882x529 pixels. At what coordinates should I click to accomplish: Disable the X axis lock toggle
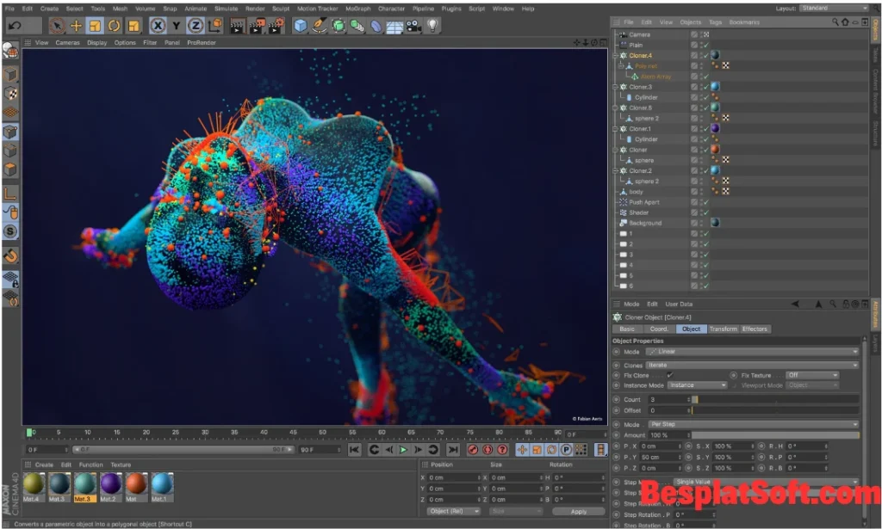[x=157, y=25]
